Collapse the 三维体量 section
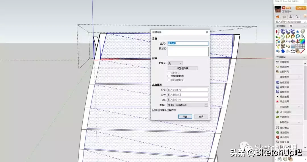This screenshot has height=162, width=307. point(304,57)
